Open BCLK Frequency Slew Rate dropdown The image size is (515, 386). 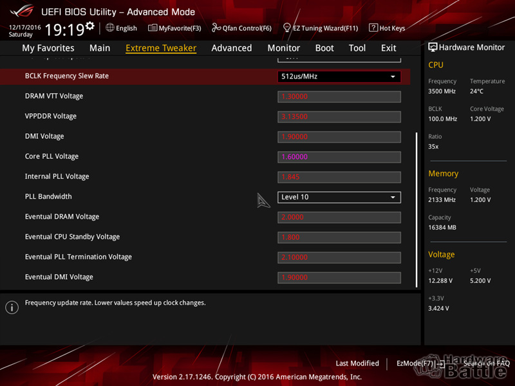point(339,77)
